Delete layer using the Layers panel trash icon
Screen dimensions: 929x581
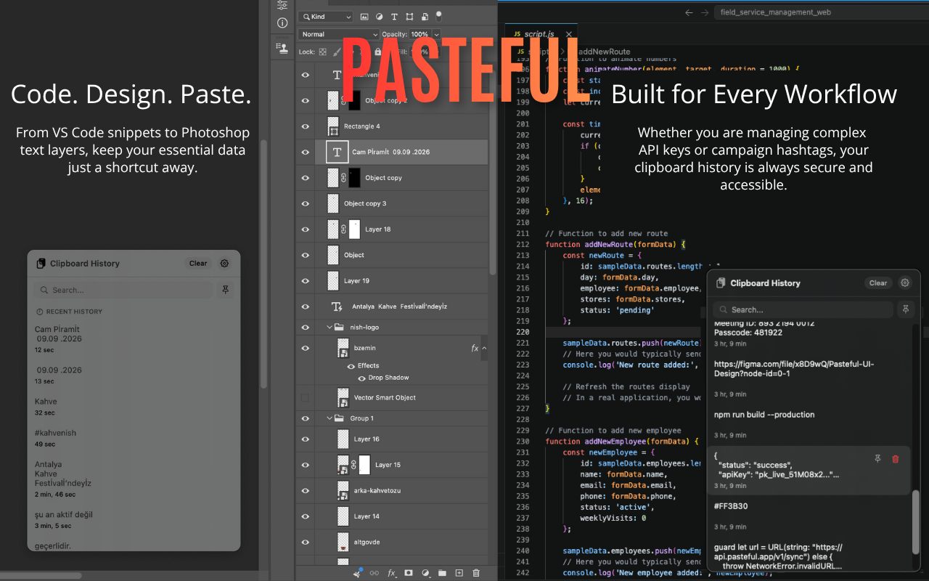[476, 573]
